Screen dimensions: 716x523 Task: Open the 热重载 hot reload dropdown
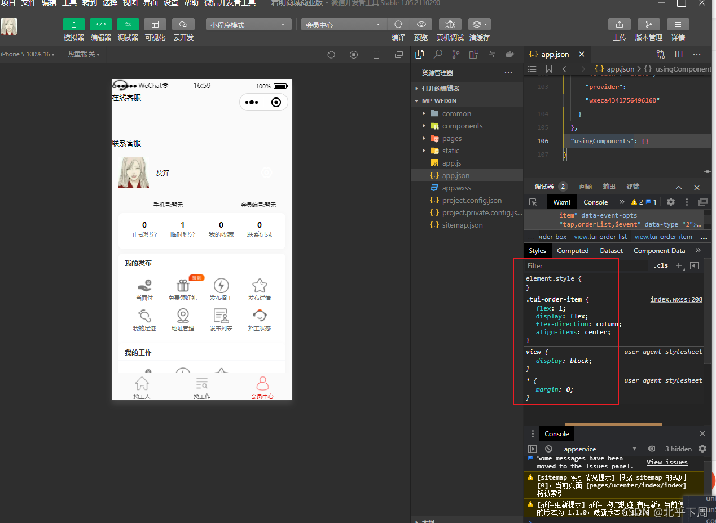tap(84, 54)
